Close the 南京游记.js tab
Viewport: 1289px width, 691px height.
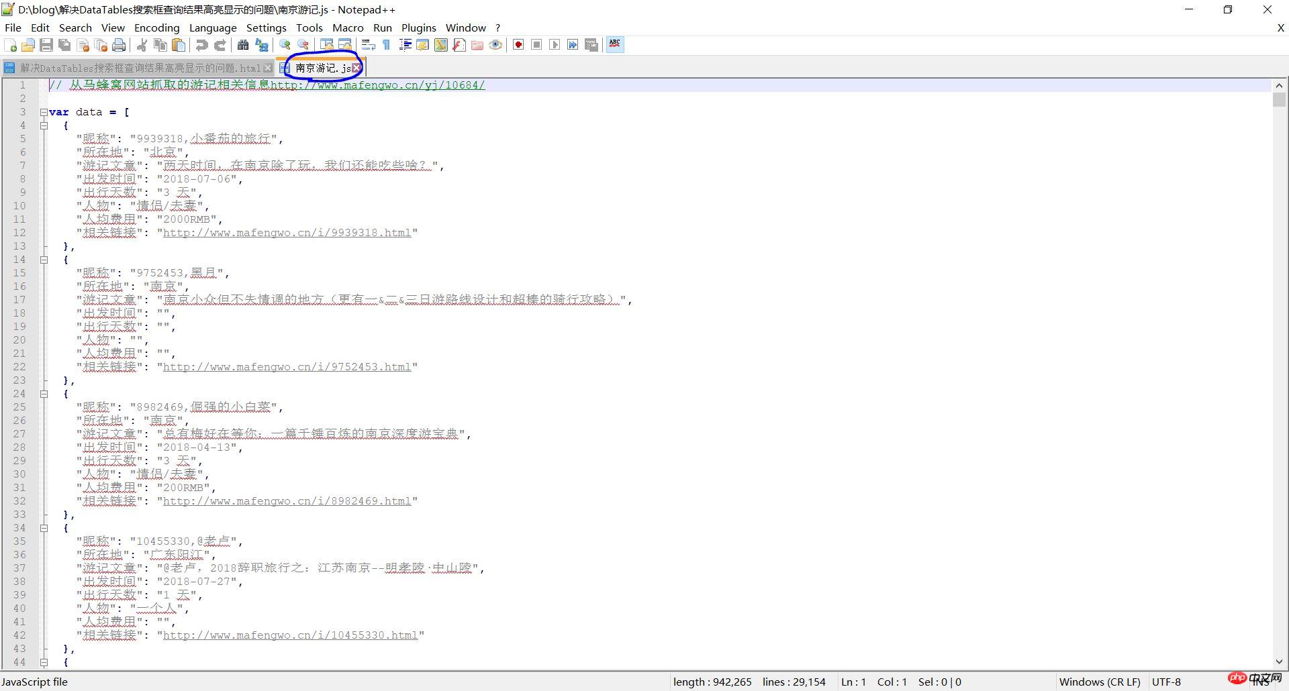[357, 68]
